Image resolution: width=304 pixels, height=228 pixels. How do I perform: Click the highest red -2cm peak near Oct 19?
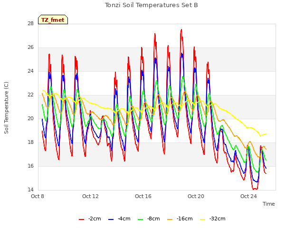pyautogui.click(x=181, y=29)
